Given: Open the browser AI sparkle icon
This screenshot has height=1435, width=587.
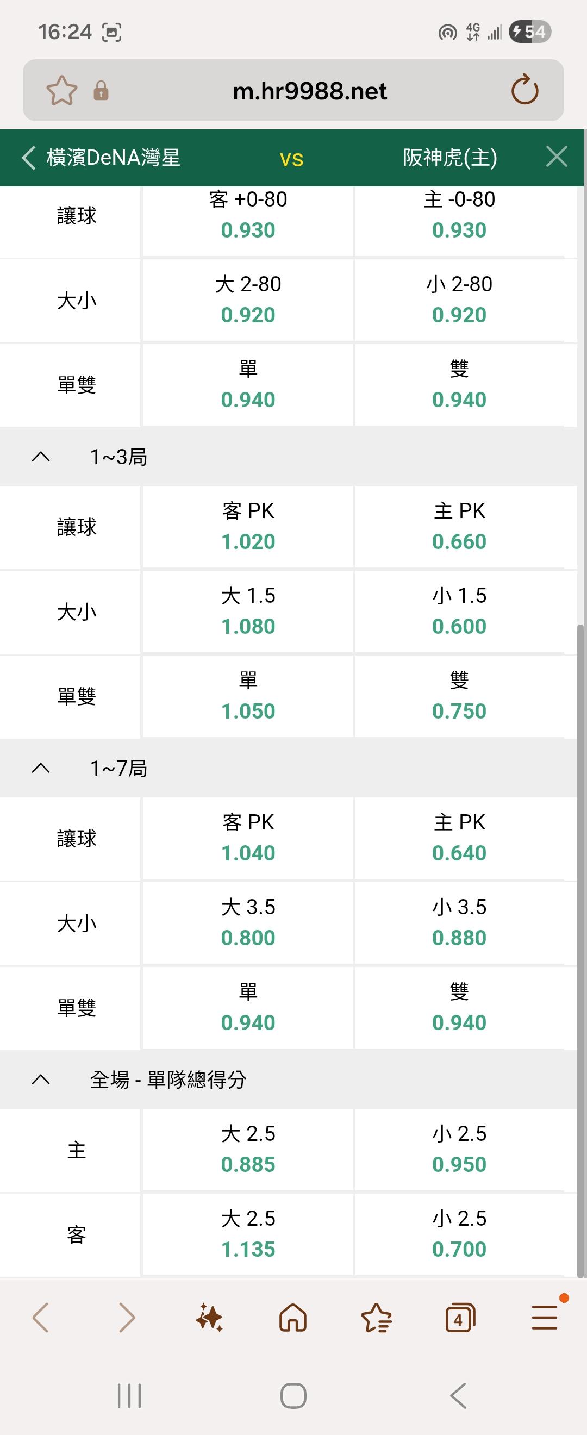Looking at the screenshot, I should tap(209, 1318).
